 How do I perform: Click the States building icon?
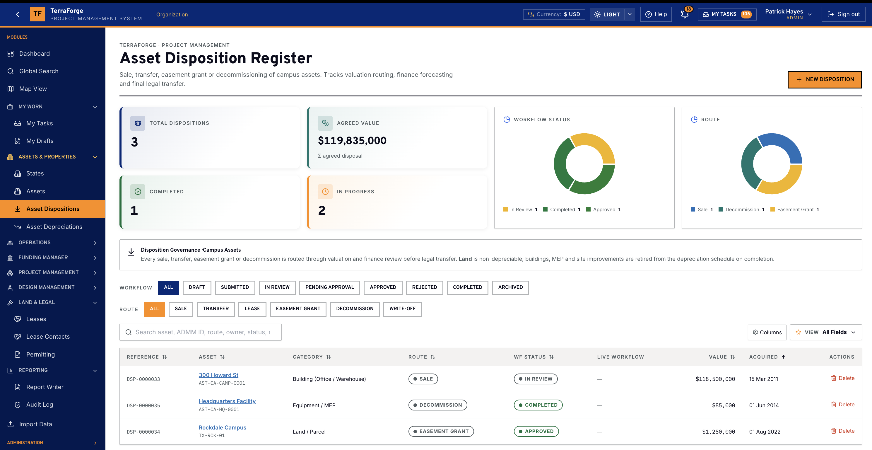[x=18, y=173]
